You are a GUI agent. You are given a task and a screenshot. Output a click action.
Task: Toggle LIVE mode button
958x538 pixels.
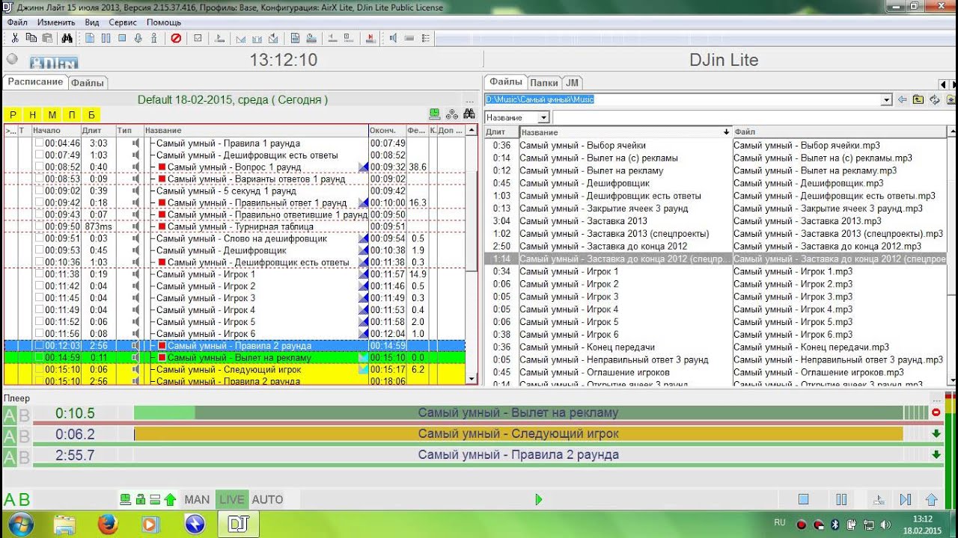pyautogui.click(x=231, y=499)
